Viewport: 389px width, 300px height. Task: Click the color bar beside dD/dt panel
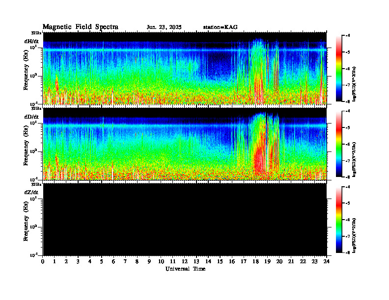pos(339,144)
